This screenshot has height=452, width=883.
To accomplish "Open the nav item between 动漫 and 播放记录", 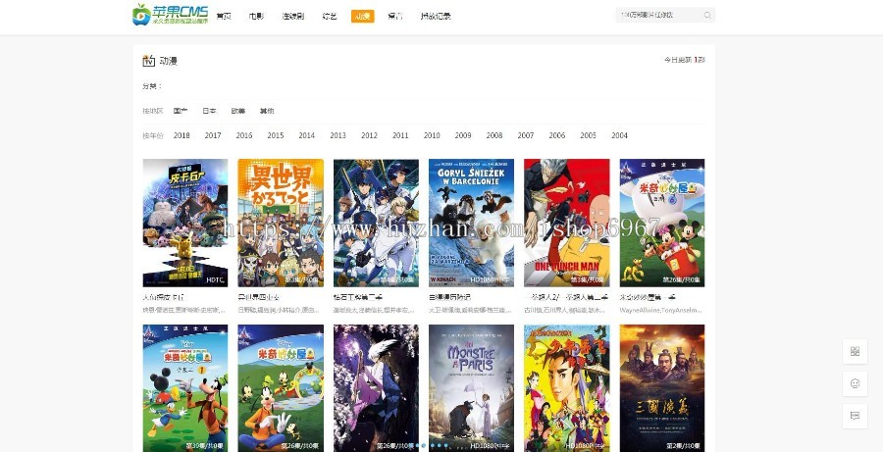I will point(395,17).
